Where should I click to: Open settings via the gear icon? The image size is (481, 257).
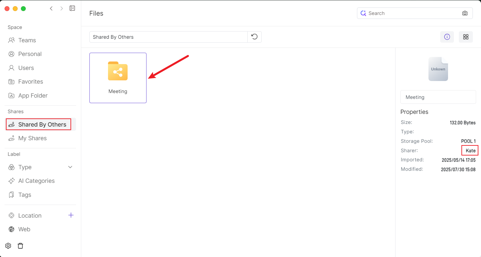click(x=8, y=246)
